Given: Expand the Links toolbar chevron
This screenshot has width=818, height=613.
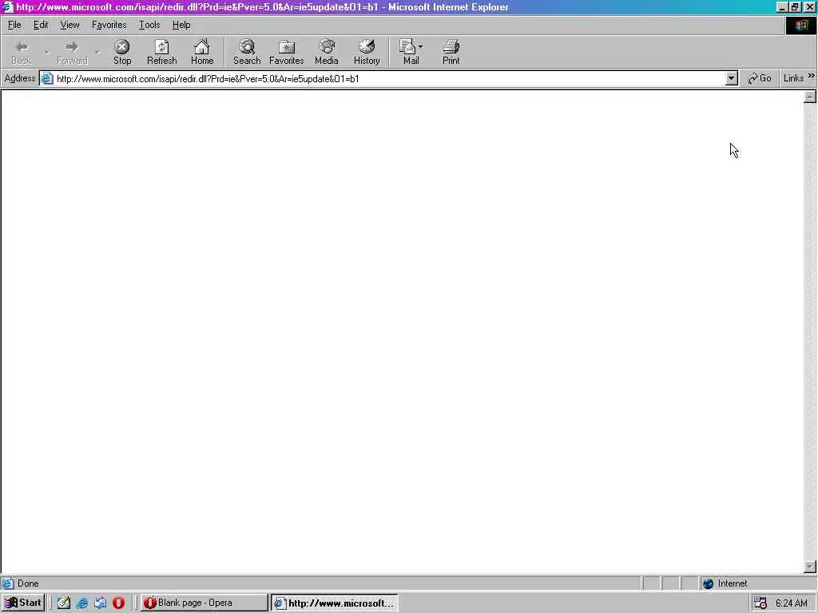Looking at the screenshot, I should pos(812,76).
